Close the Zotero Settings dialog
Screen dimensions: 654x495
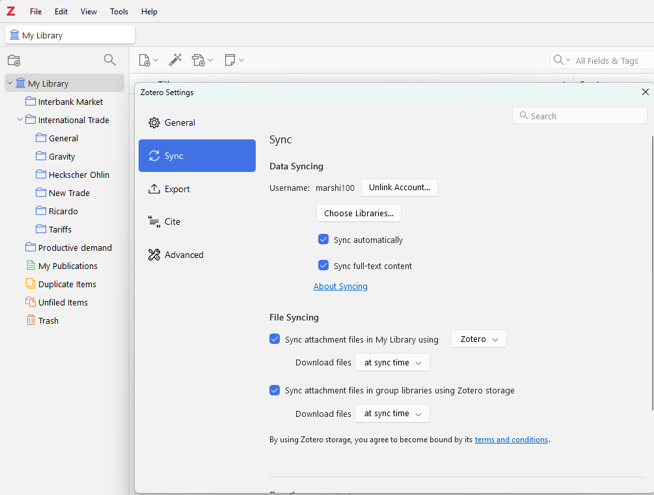click(646, 92)
